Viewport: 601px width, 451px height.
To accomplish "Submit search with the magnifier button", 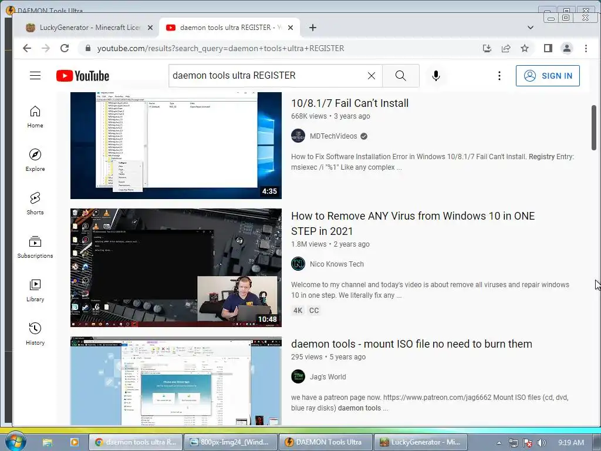I will tap(400, 76).
